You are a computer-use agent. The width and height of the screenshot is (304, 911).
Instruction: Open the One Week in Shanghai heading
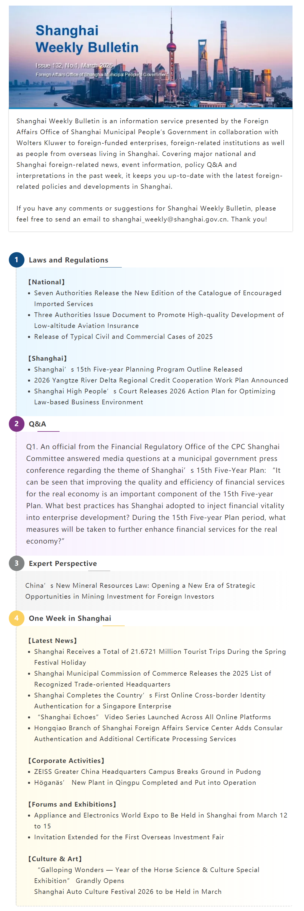point(70,618)
